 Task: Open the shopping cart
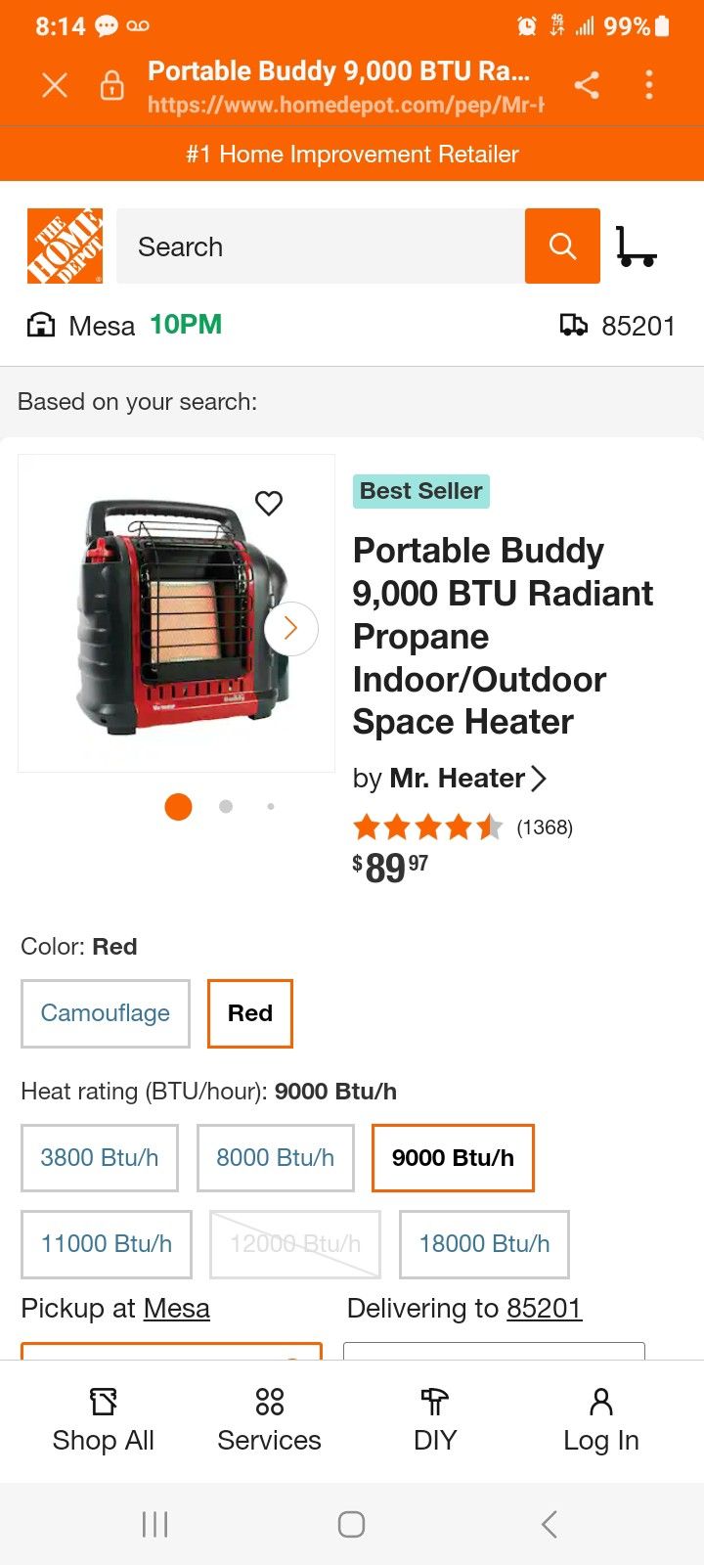(636, 246)
